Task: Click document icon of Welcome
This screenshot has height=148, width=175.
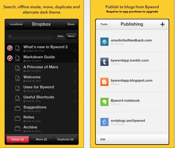Action: 18,78
